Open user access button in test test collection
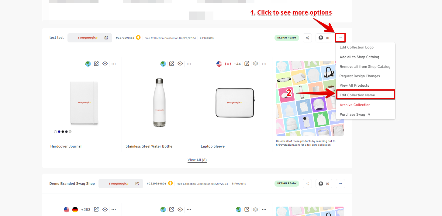 pos(324,38)
